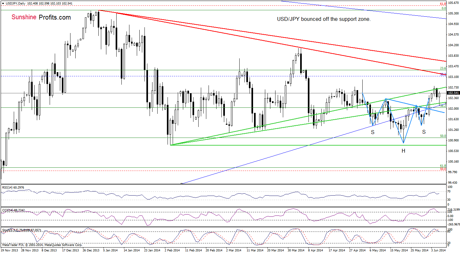Click the 103.830 price axis label

453,56
